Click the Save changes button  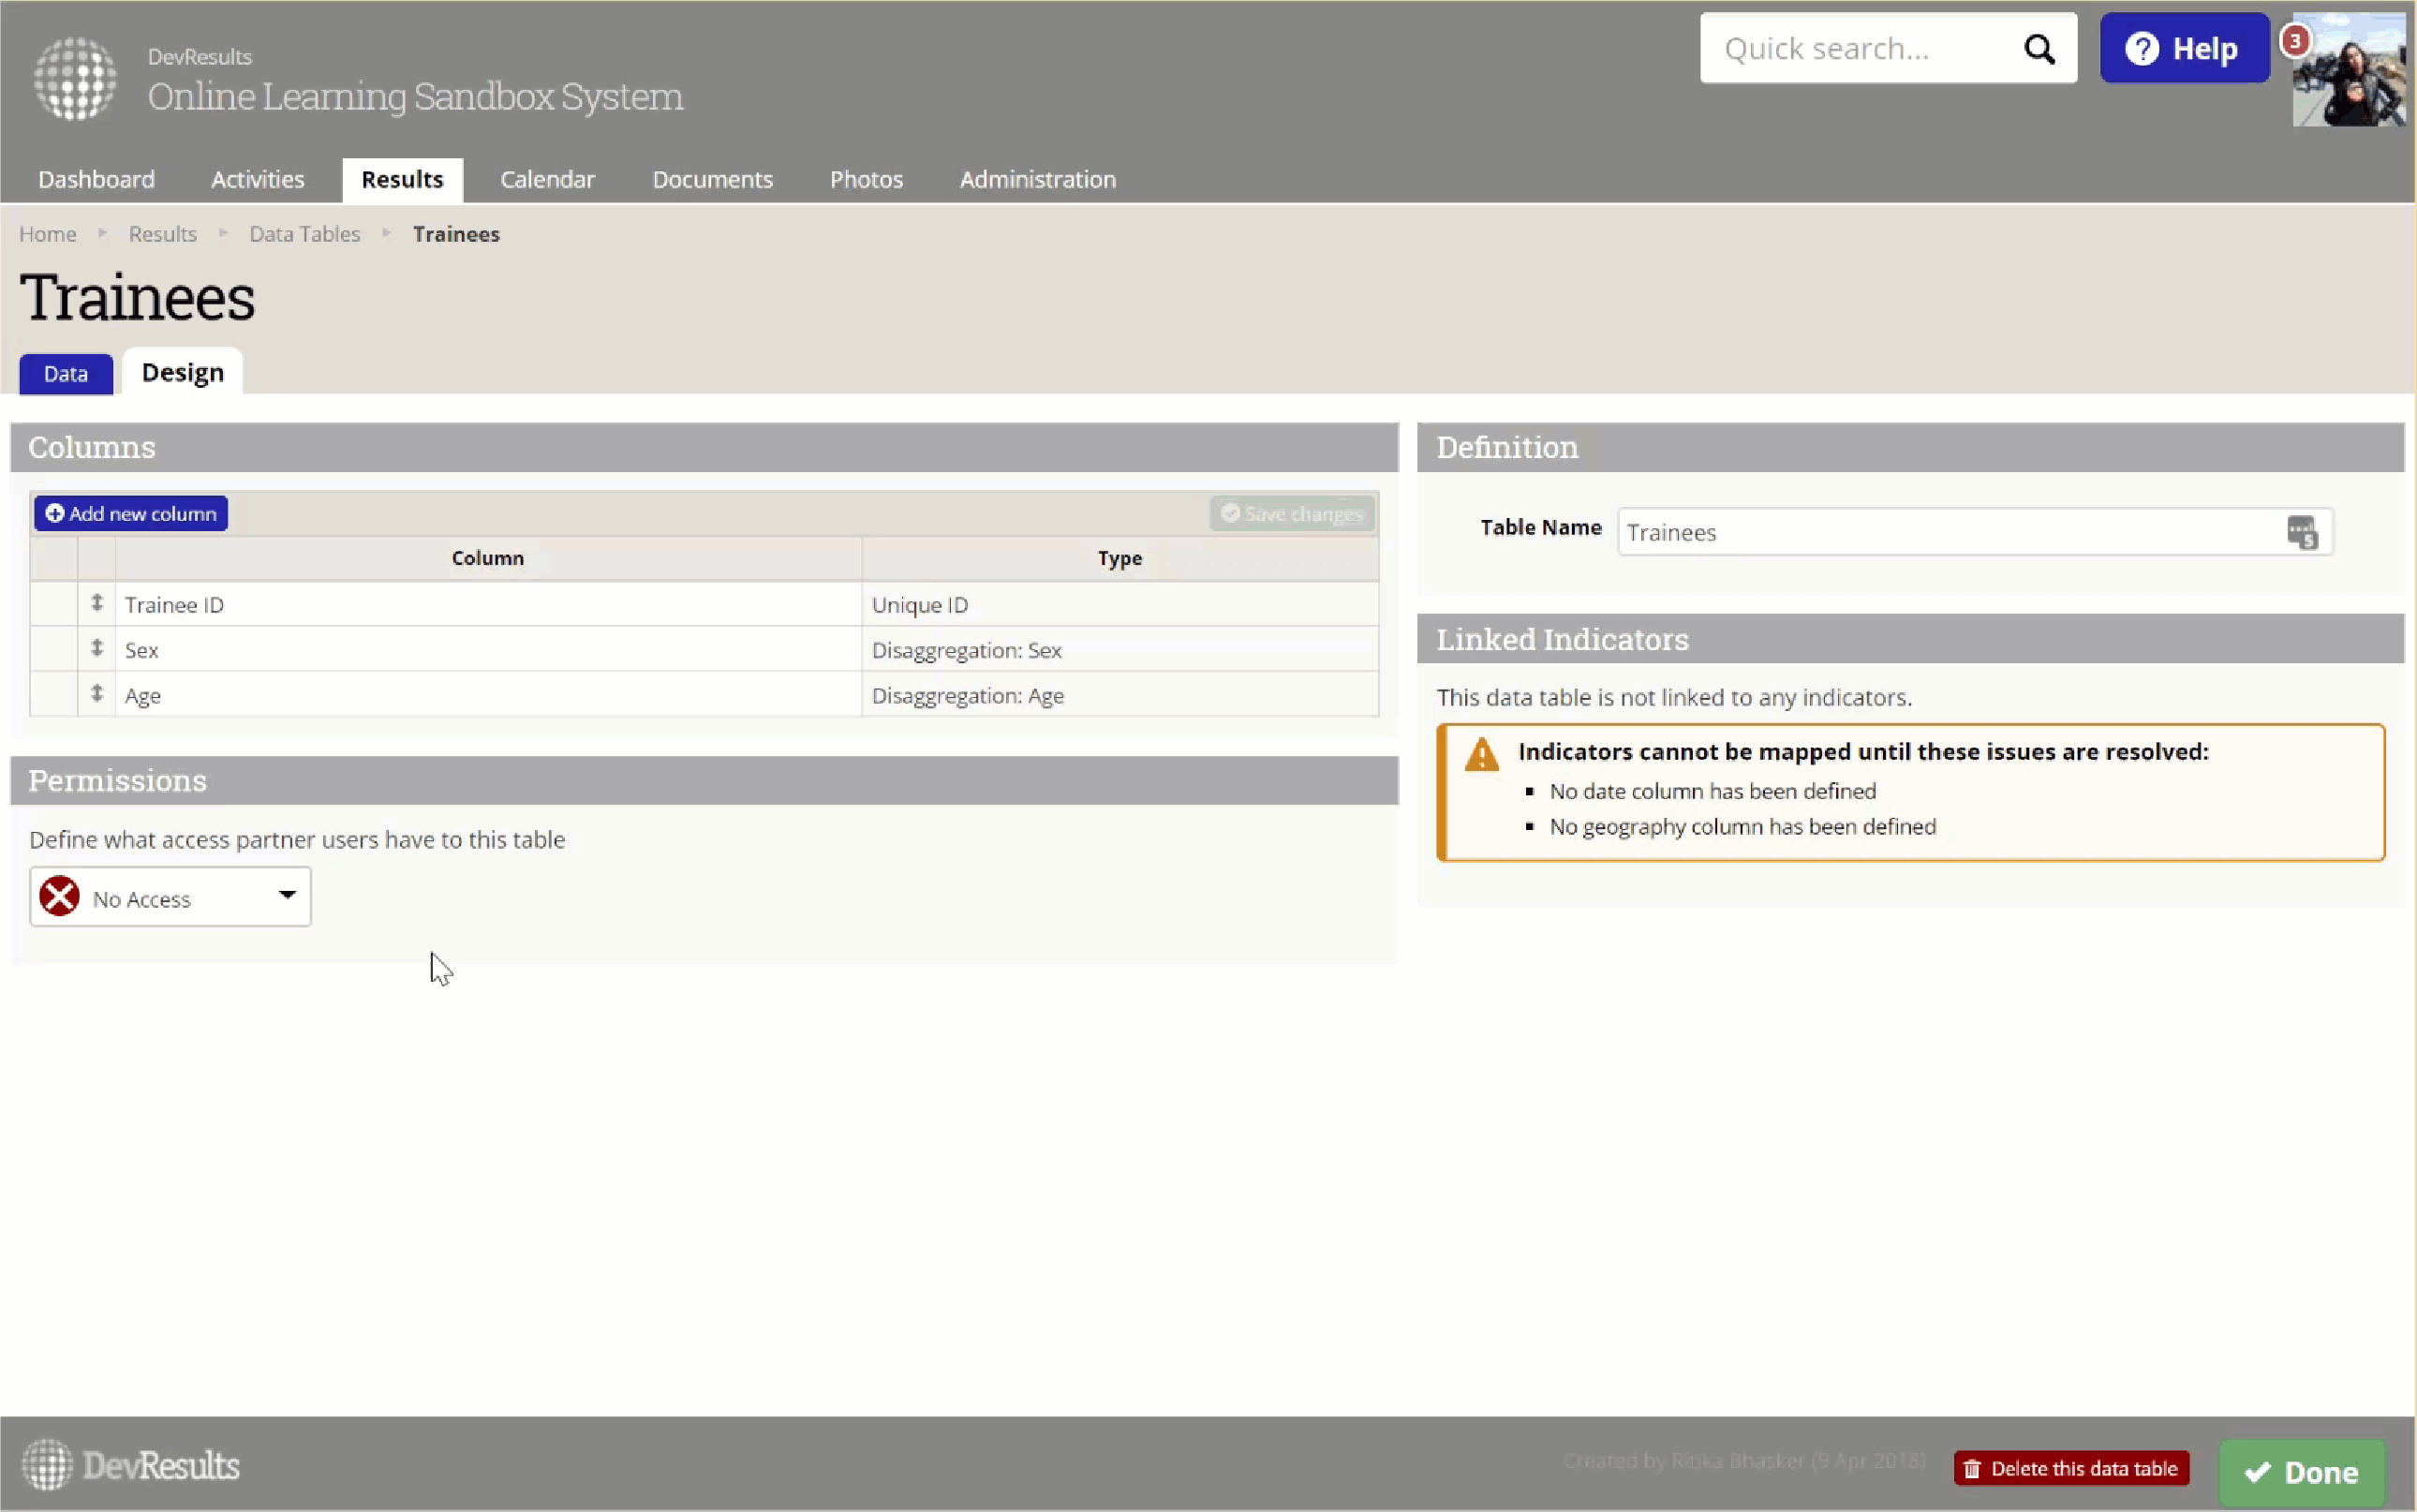(1291, 514)
